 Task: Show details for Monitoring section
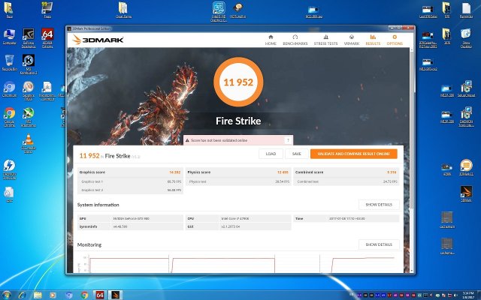coord(378,244)
